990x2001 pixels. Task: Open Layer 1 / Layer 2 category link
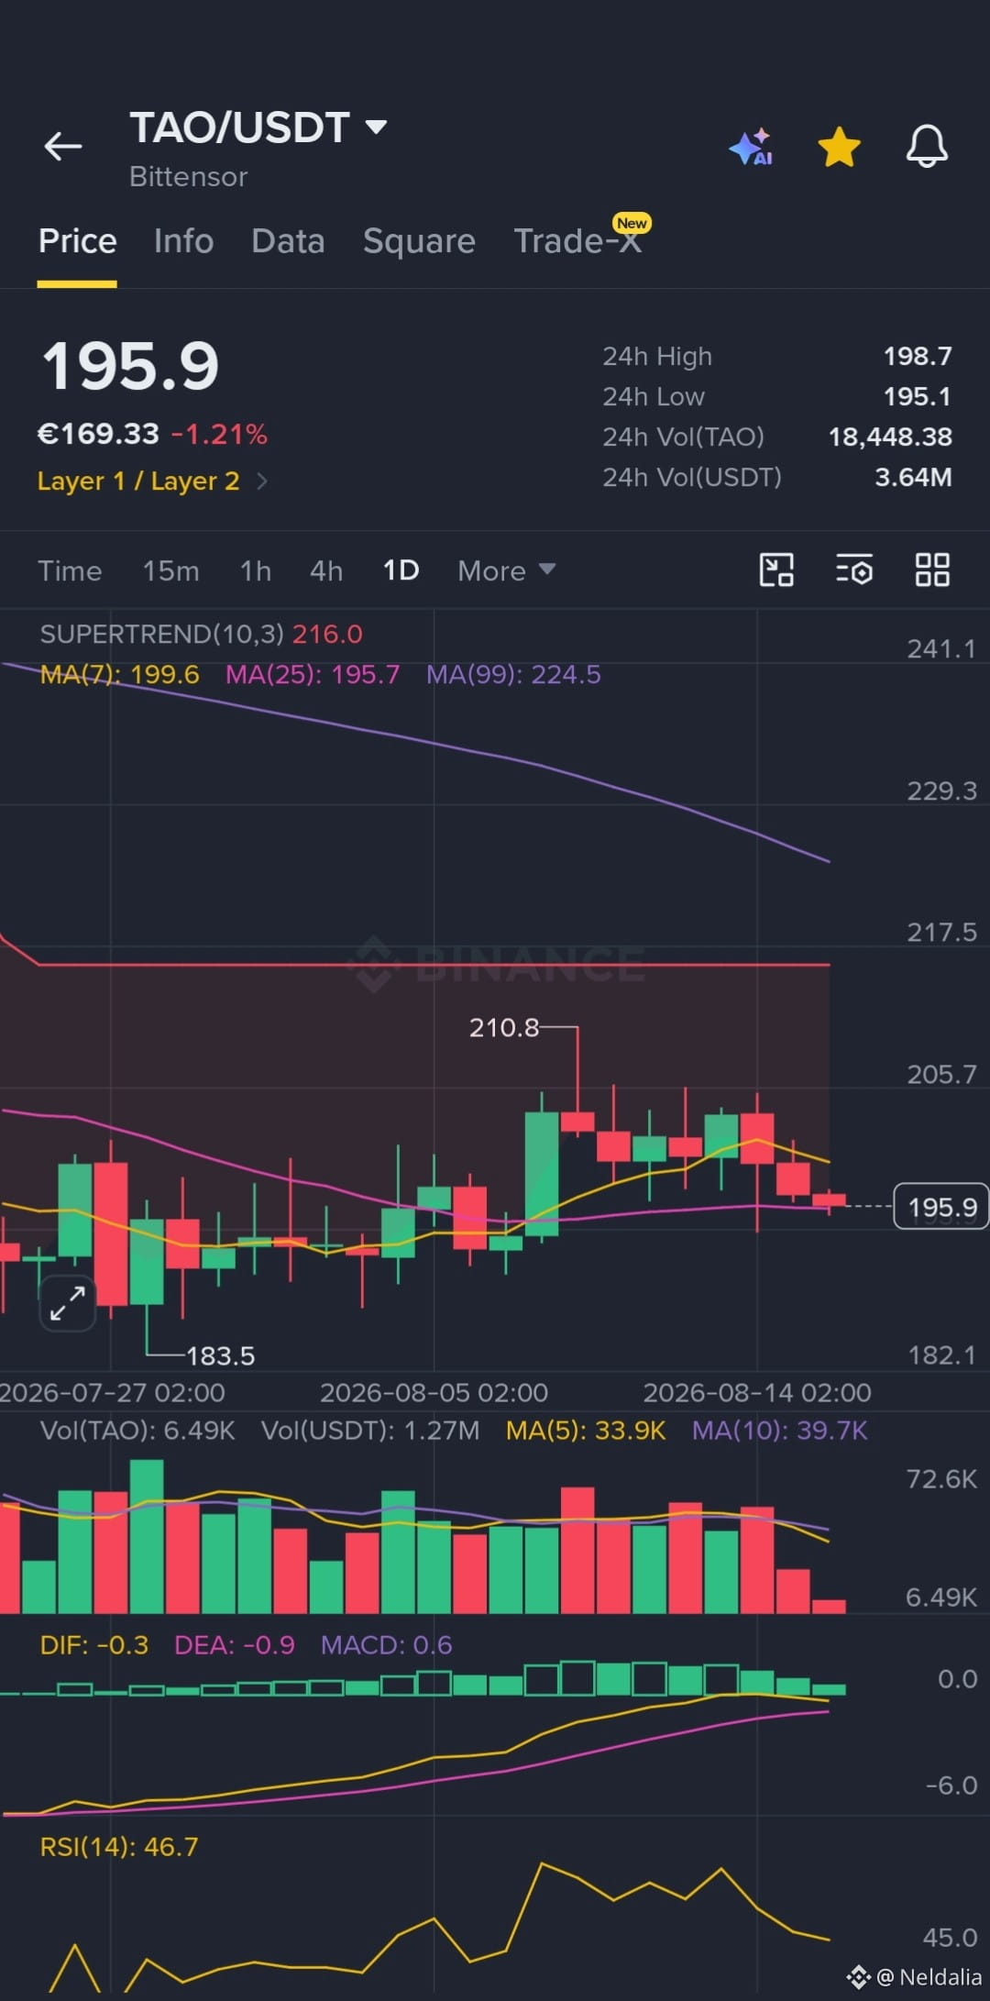coord(138,481)
